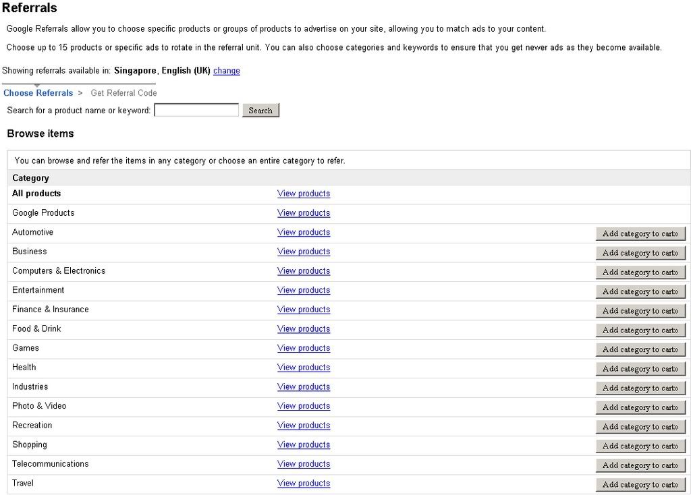Click the 'Automotive' category name

32,232
